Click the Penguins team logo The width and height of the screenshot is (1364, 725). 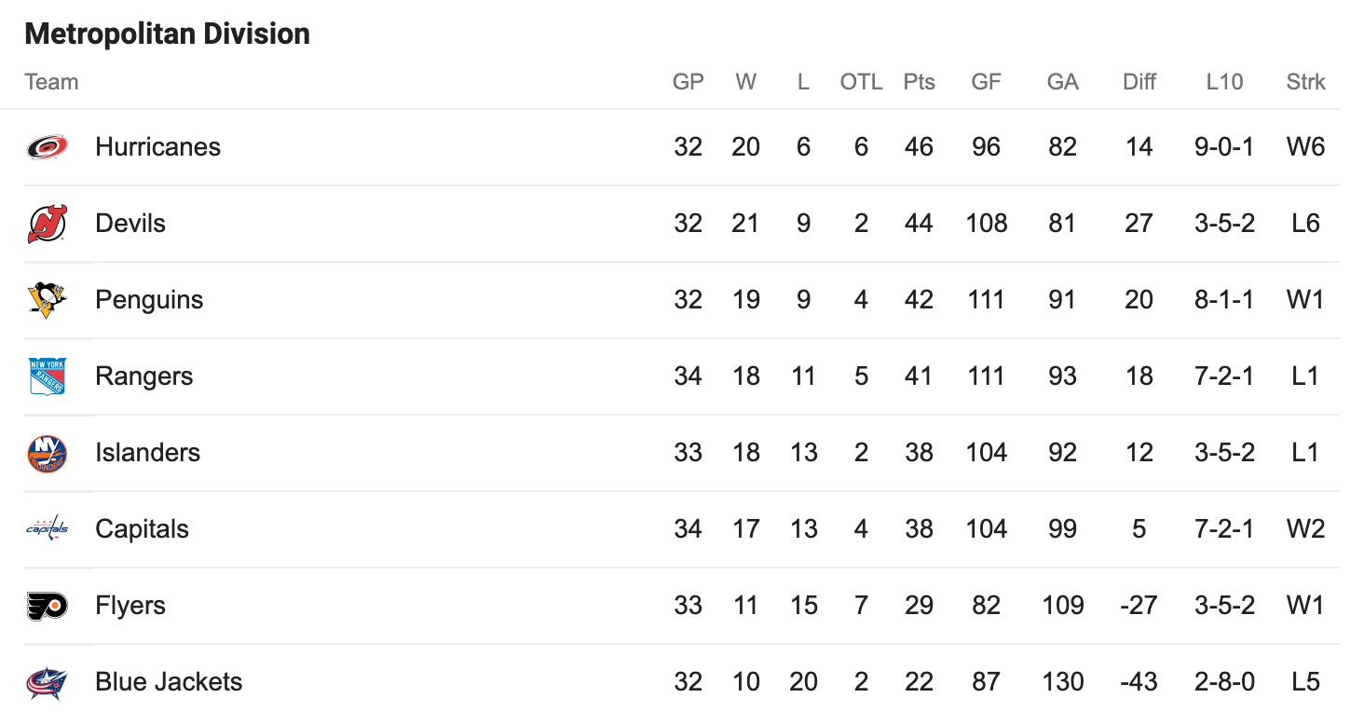(x=47, y=300)
